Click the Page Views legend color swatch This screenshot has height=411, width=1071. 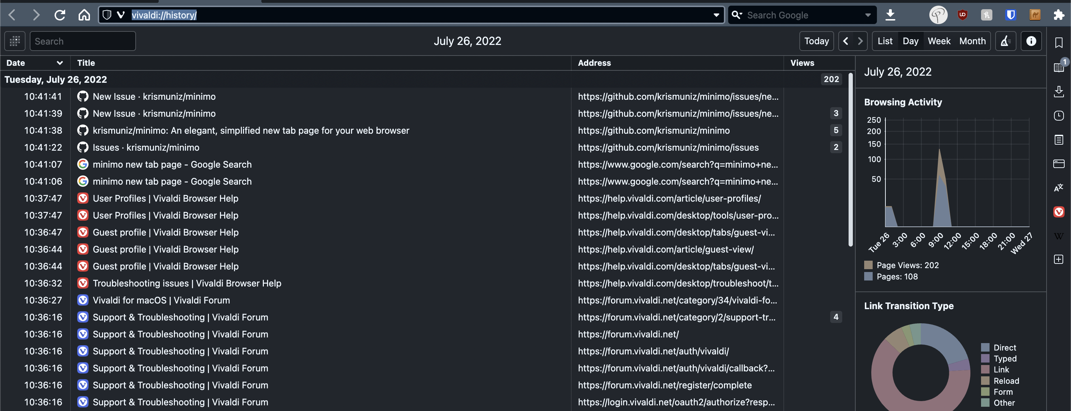pos(868,265)
